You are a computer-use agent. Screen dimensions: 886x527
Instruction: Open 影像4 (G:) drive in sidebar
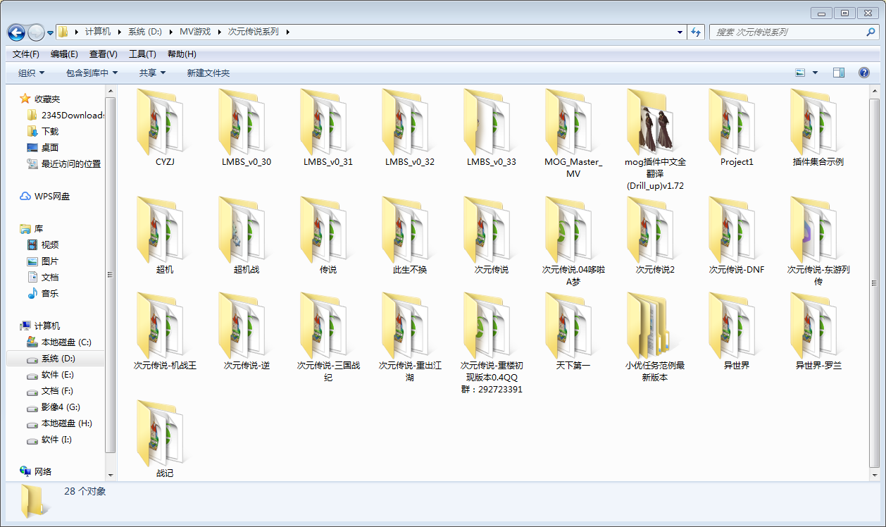[x=54, y=407]
